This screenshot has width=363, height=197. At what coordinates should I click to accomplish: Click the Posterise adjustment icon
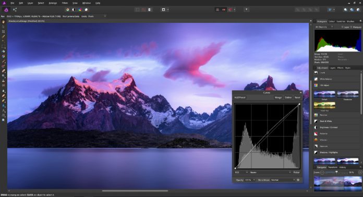316,133
